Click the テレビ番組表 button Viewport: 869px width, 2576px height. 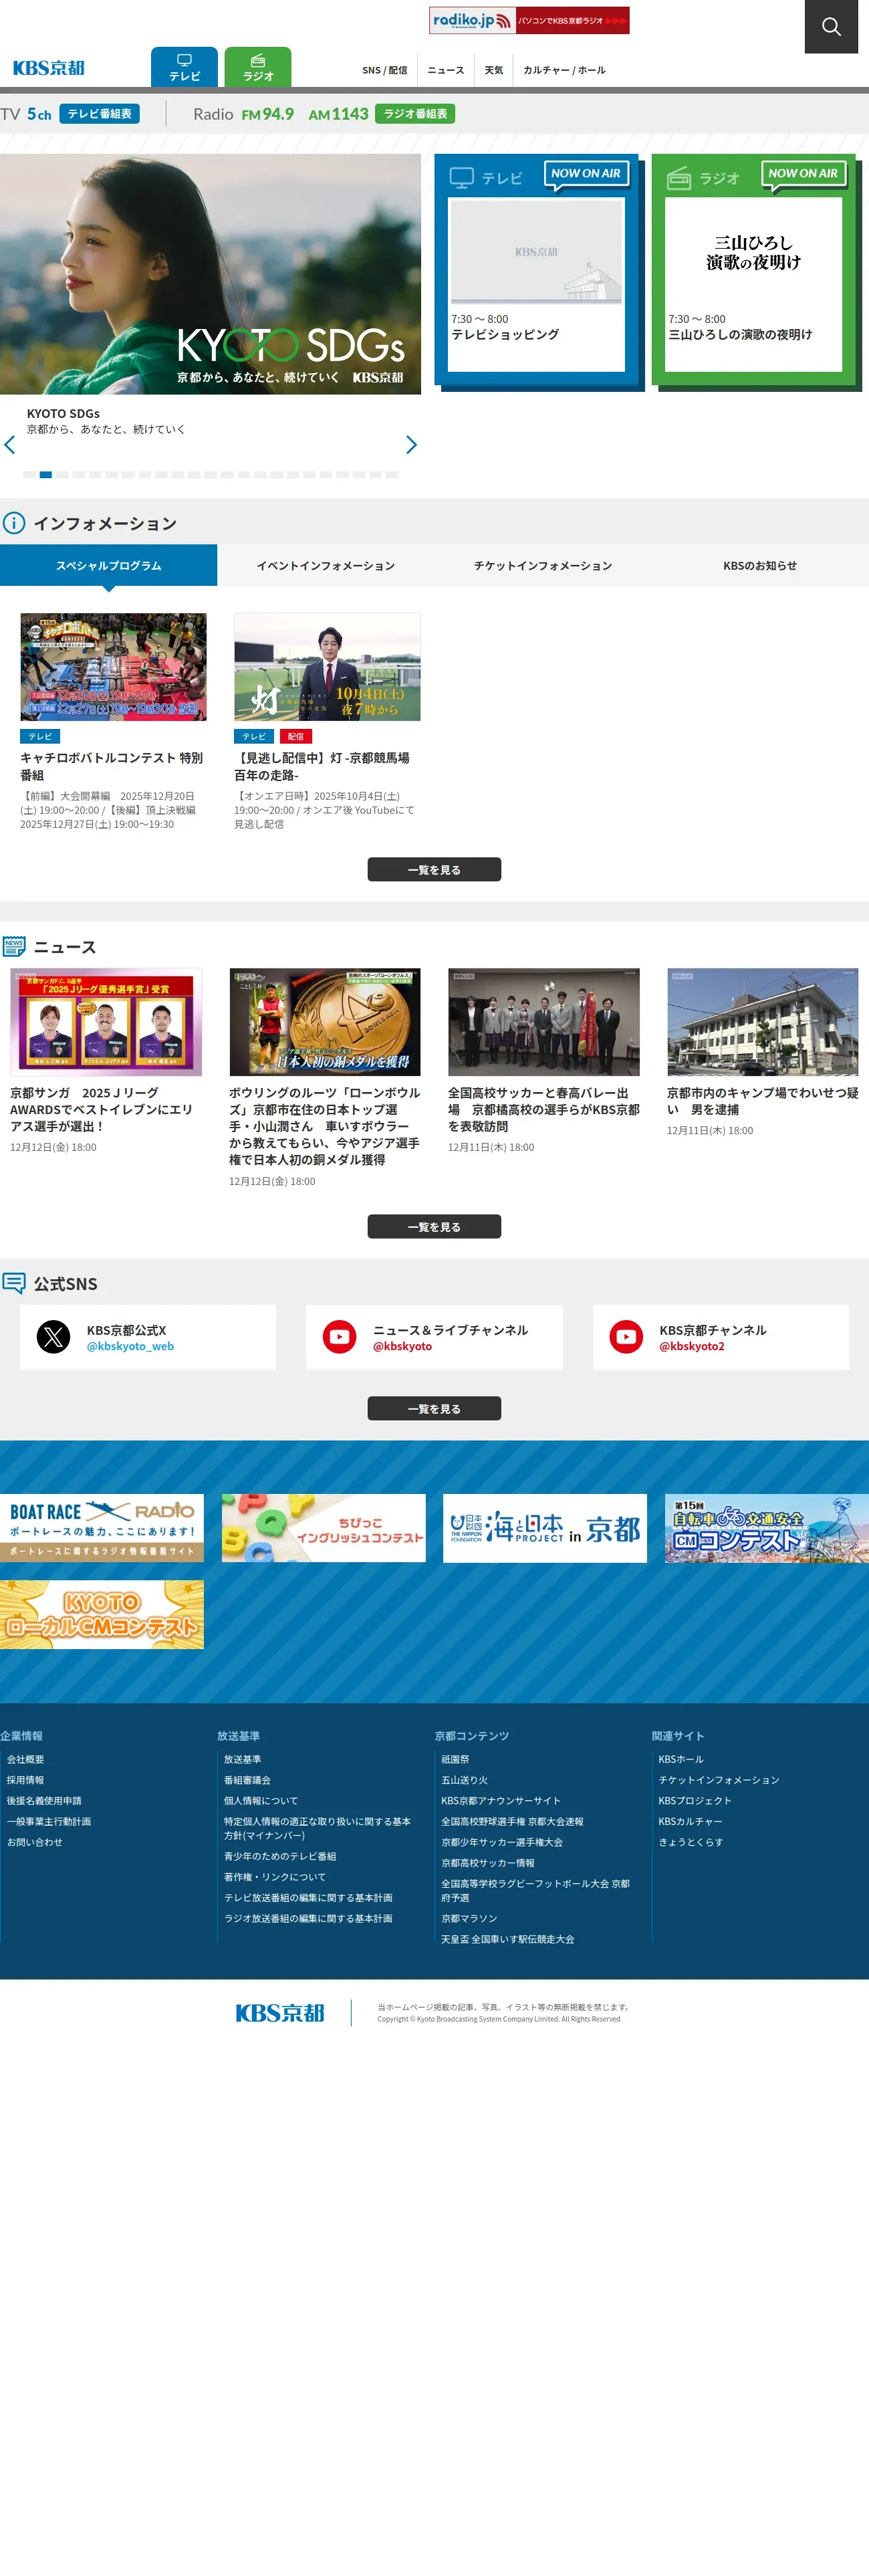[x=99, y=114]
